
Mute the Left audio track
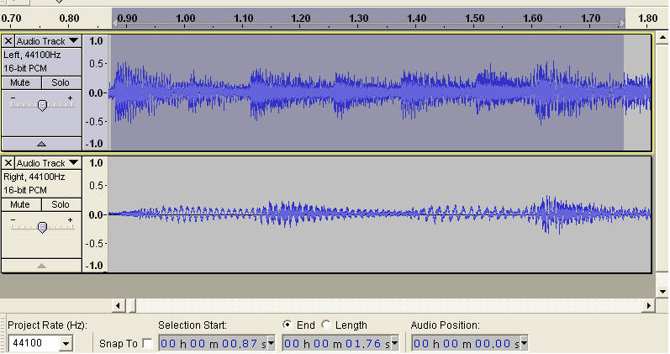21,82
